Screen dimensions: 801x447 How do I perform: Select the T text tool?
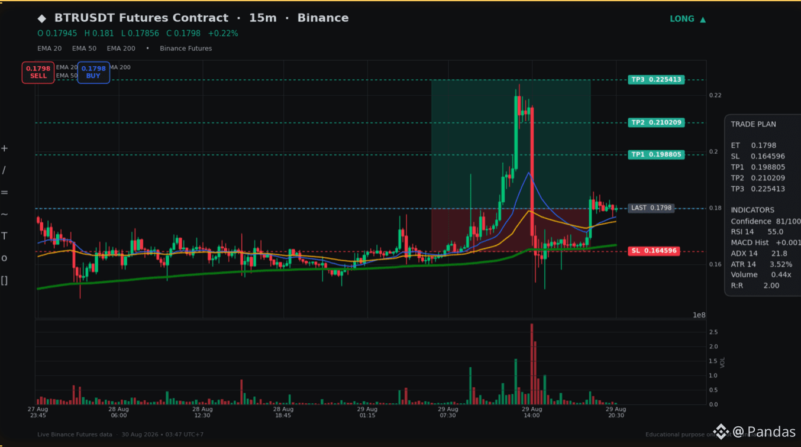click(4, 236)
